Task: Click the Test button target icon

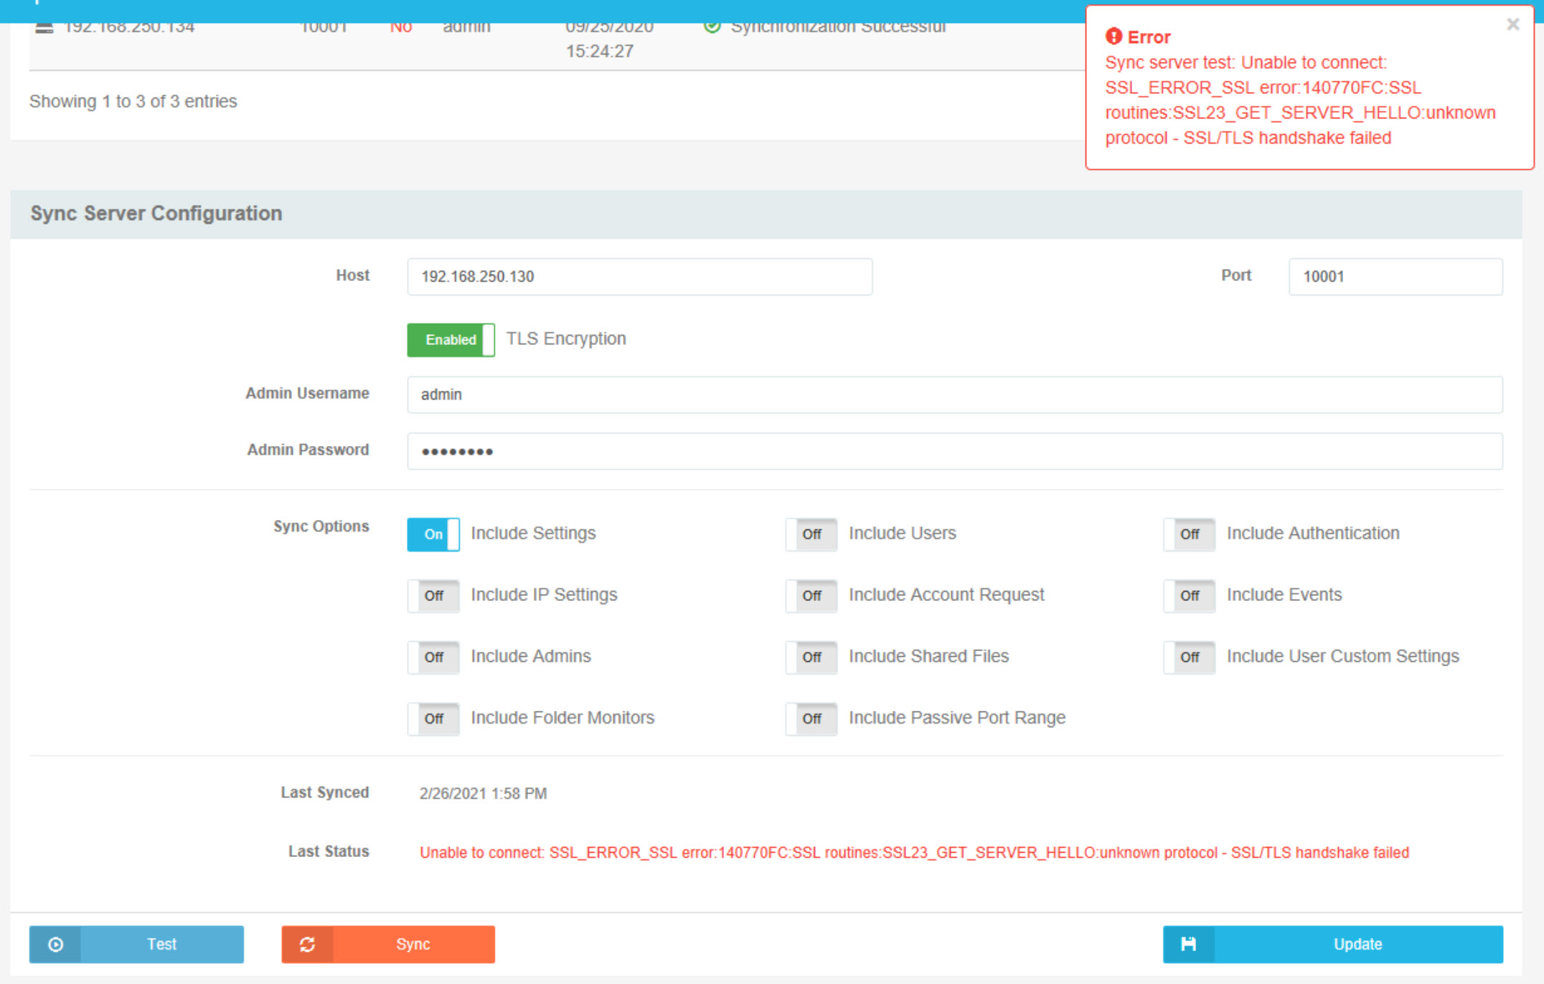Action: point(55,945)
